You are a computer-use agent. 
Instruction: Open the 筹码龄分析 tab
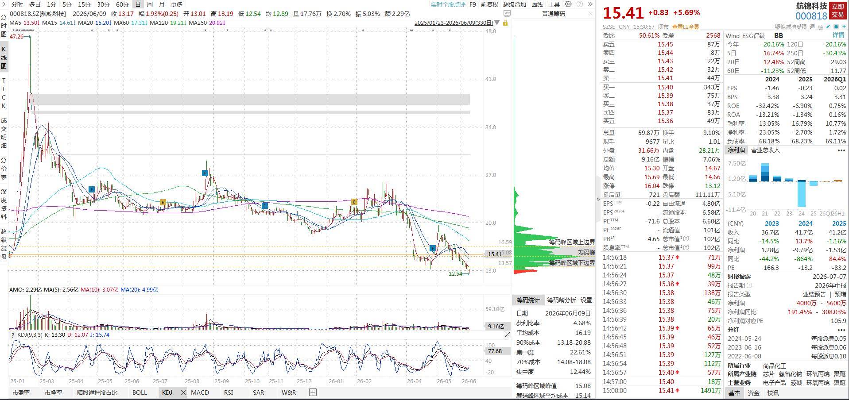[x=561, y=300]
